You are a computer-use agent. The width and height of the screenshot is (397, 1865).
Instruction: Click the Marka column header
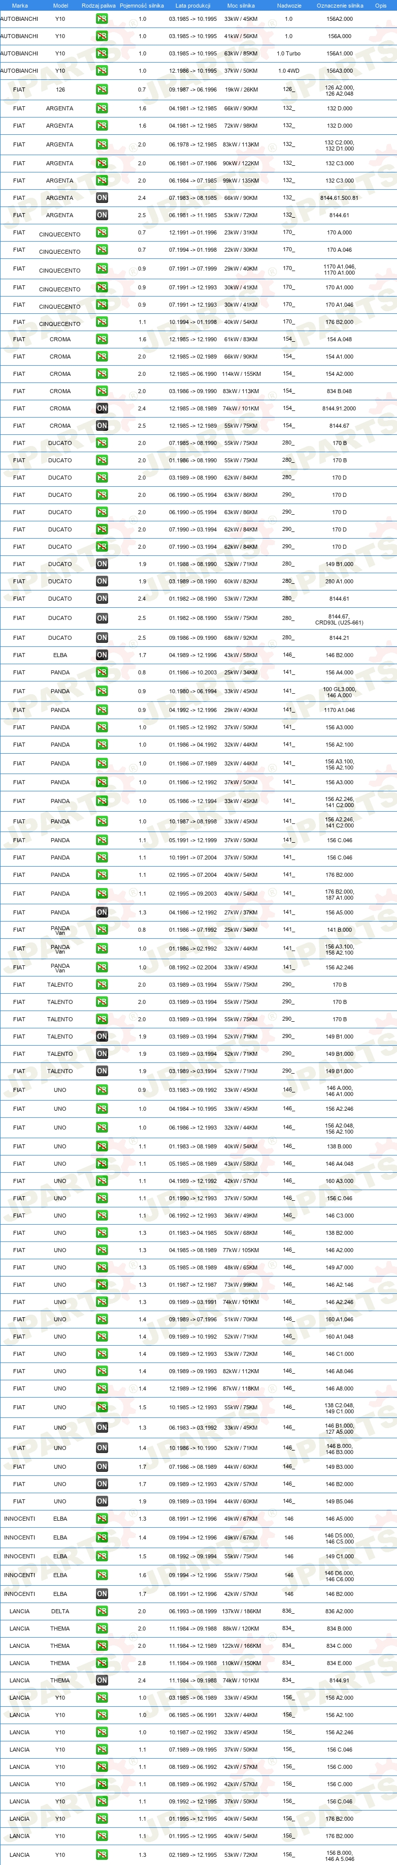(19, 5)
